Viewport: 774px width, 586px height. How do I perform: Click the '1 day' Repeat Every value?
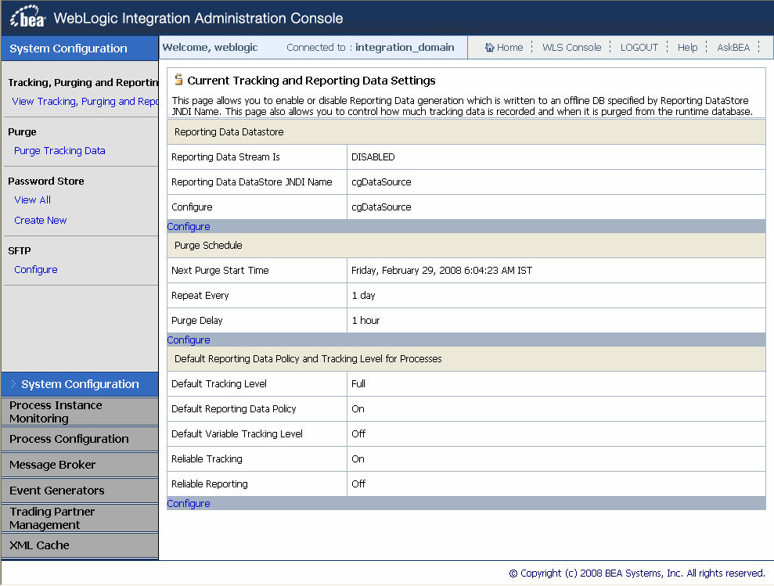(x=363, y=295)
